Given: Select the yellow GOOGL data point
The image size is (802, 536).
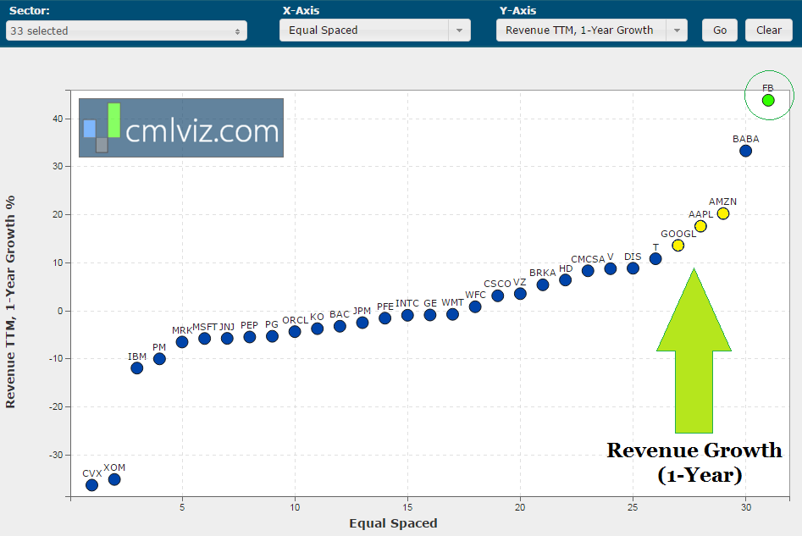Looking at the screenshot, I should (x=678, y=246).
